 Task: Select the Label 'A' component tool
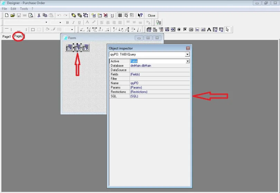coord(209,29)
